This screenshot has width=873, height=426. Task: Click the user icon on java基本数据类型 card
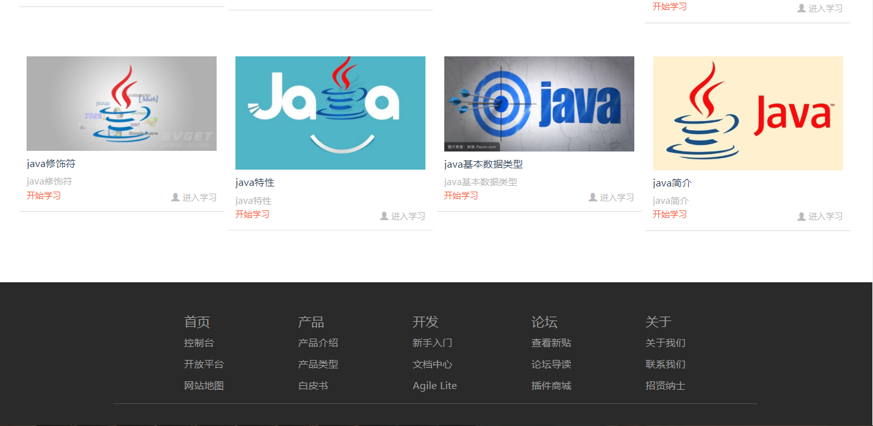point(593,197)
